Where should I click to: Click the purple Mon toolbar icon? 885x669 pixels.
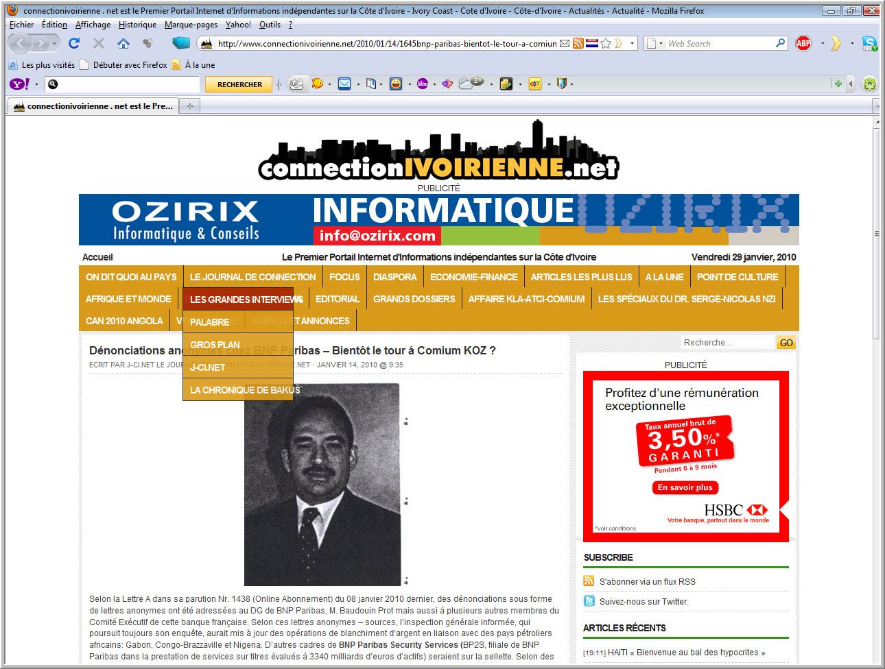pyautogui.click(x=423, y=84)
